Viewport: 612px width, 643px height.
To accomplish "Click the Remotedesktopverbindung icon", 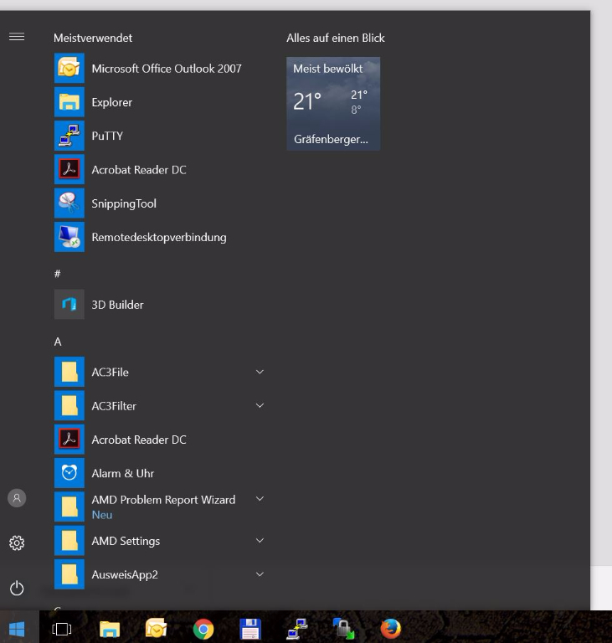I will [x=69, y=237].
